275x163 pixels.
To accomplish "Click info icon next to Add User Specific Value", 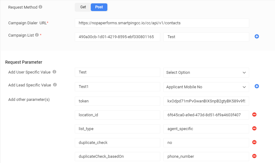I will [54, 72].
